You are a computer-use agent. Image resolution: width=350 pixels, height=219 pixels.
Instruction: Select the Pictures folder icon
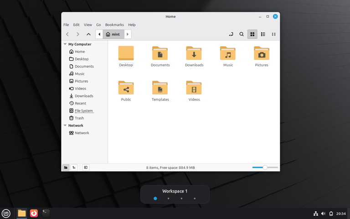pyautogui.click(x=262, y=53)
